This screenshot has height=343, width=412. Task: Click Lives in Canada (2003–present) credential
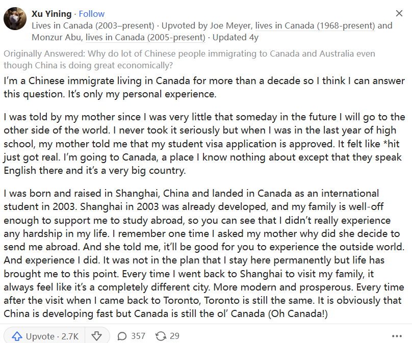[93, 26]
